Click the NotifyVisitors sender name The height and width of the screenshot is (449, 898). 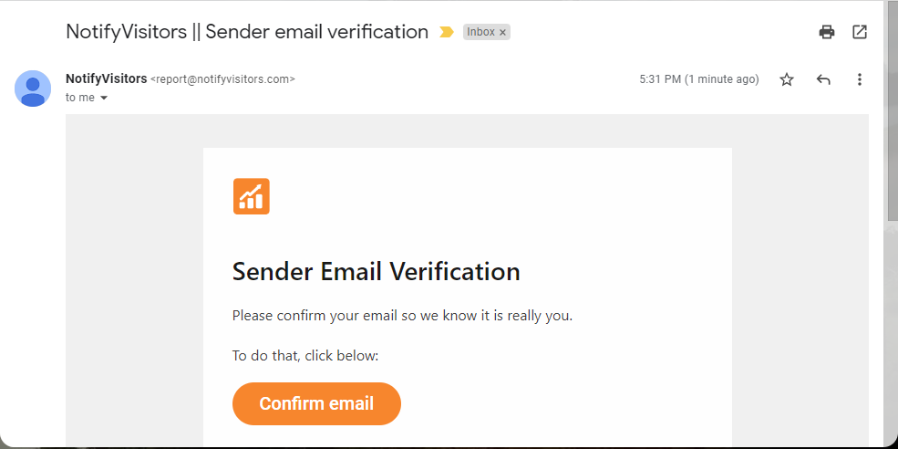pos(106,78)
